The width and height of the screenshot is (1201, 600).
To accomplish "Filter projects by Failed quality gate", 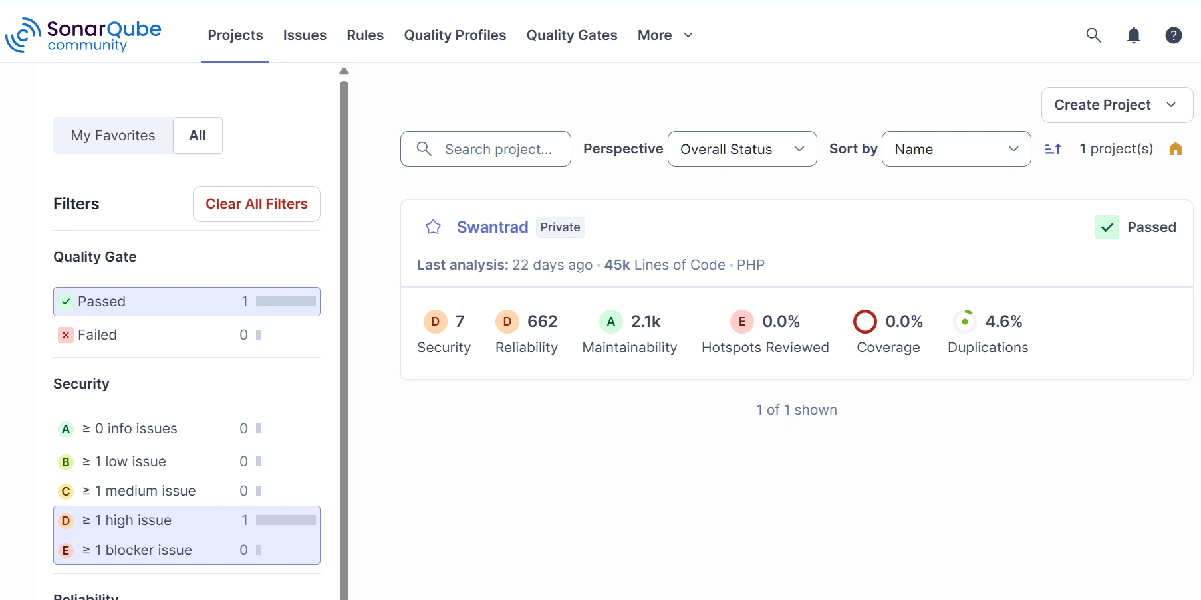I will (96, 334).
